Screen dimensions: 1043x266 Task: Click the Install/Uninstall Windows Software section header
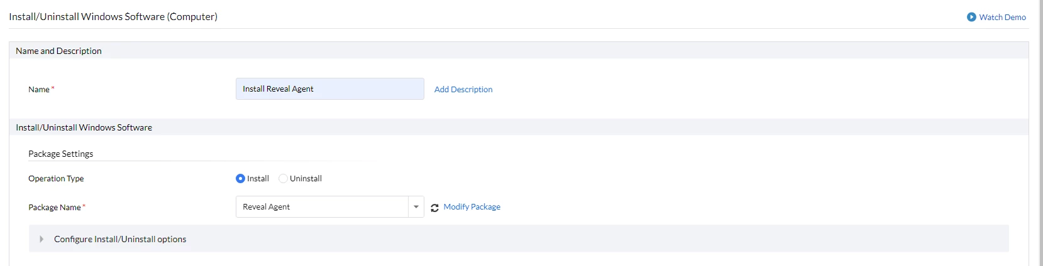point(519,127)
